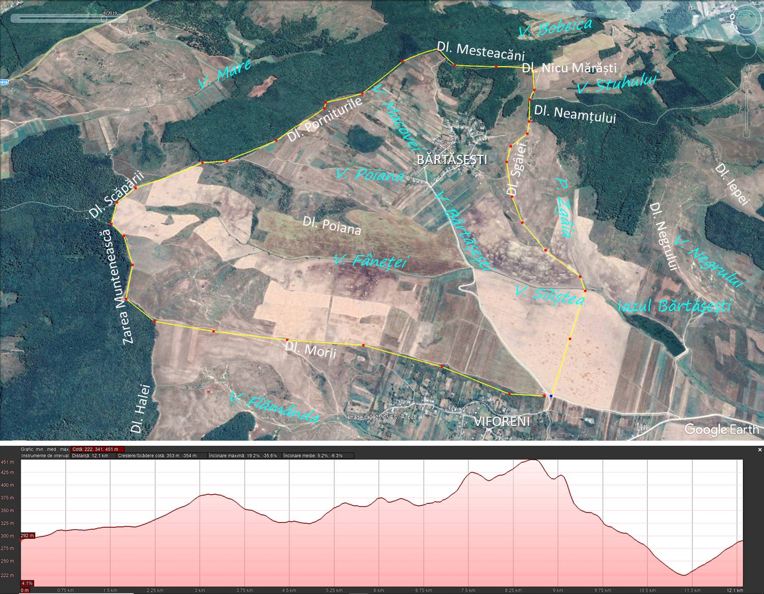Click the North compass marker
Screen dimensions: 764x594
732,17
